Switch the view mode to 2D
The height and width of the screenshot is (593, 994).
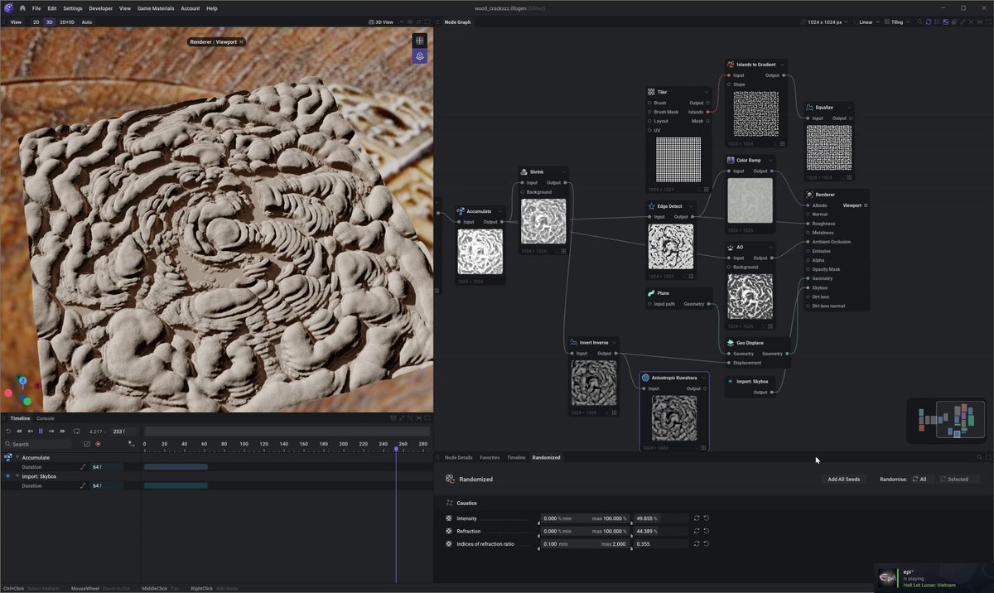[36, 22]
